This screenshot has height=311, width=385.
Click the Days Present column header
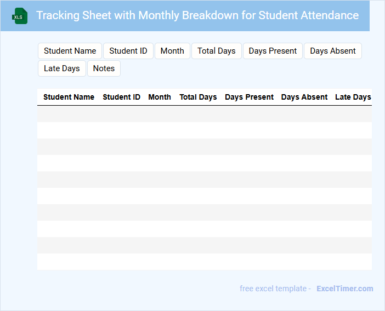[249, 97]
